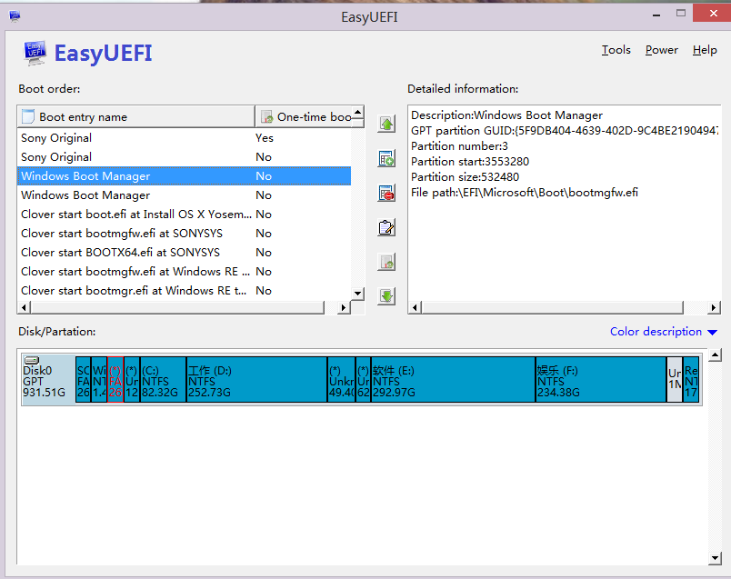Click the One-time boot column header
The height and width of the screenshot is (579, 731).
304,116
